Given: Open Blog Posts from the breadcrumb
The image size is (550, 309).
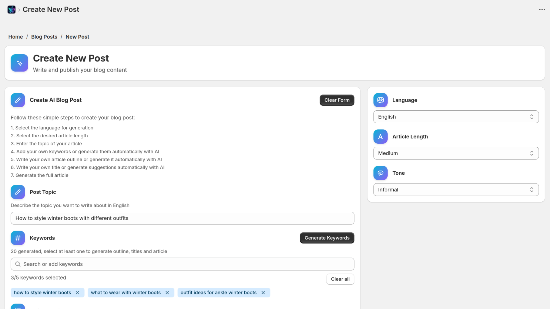Looking at the screenshot, I should click(44, 37).
